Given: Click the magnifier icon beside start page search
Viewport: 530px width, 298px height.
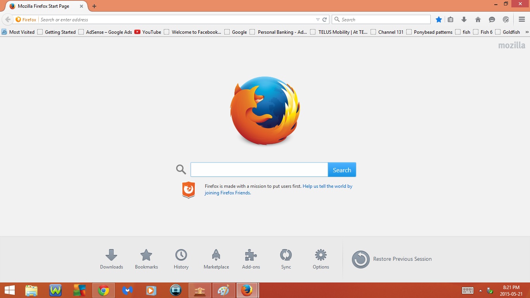Looking at the screenshot, I should (x=181, y=170).
